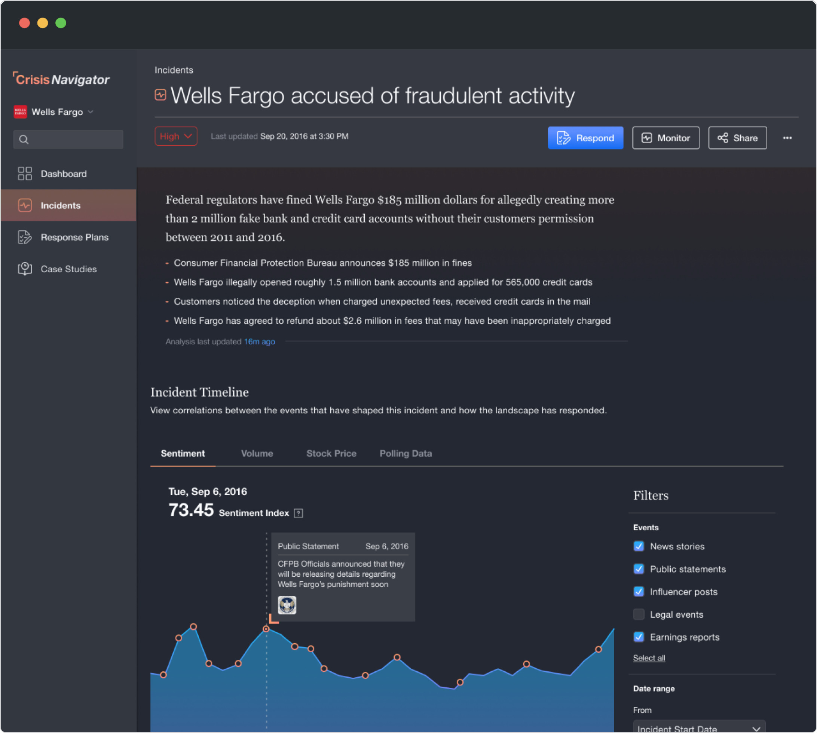Uncheck the News stories filter
817x733 pixels.
pos(639,546)
